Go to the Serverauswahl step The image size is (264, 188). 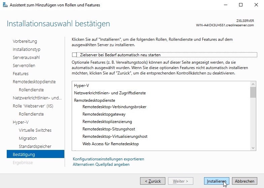tap(26, 57)
